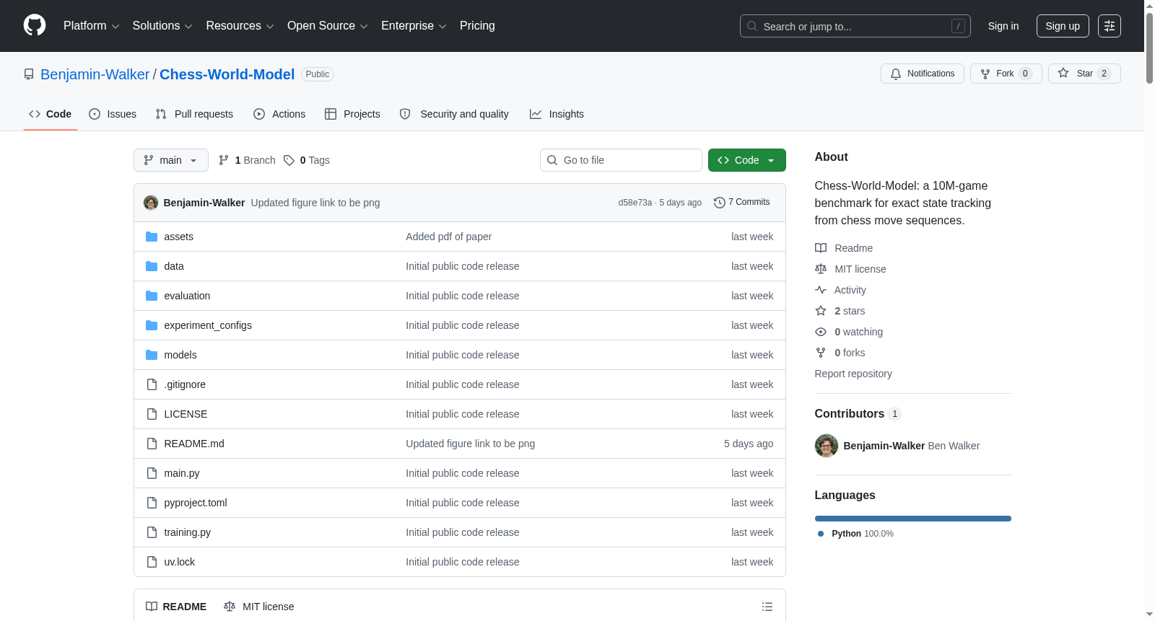
Task: Switch to the Code tab
Action: [x=51, y=114]
